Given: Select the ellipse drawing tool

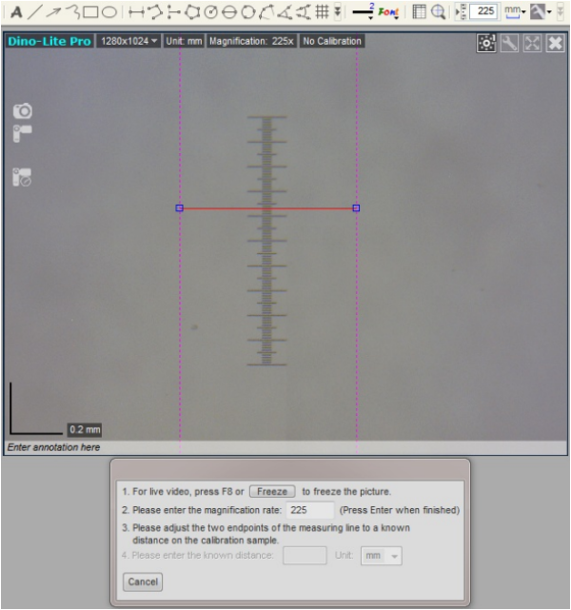Looking at the screenshot, I should (x=109, y=11).
